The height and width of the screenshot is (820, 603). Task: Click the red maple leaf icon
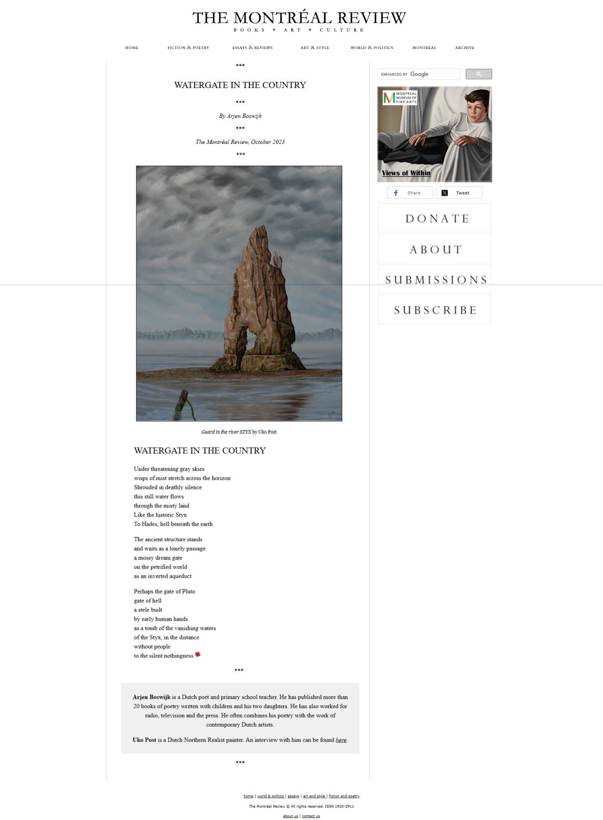coord(198,654)
